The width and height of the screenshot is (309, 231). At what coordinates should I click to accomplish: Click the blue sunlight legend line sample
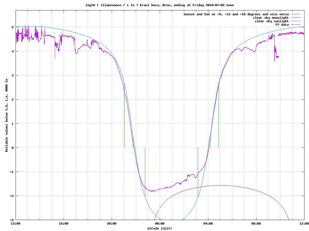coord(296,21)
